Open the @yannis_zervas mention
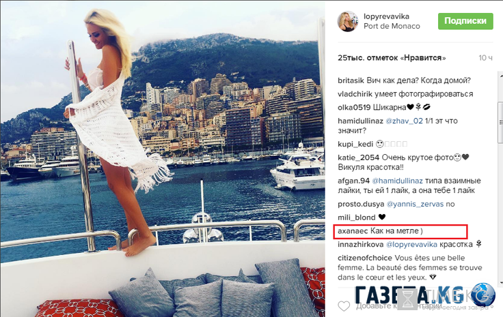Screen dimensions: 503x317 [x=415, y=204]
